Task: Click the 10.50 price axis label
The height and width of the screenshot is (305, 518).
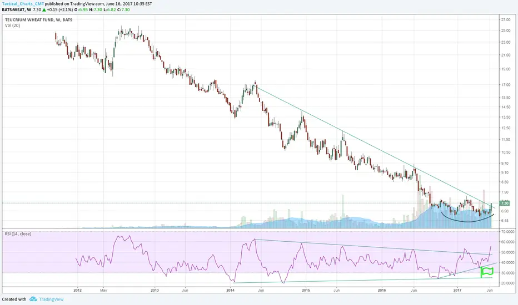Action: [x=506, y=152]
